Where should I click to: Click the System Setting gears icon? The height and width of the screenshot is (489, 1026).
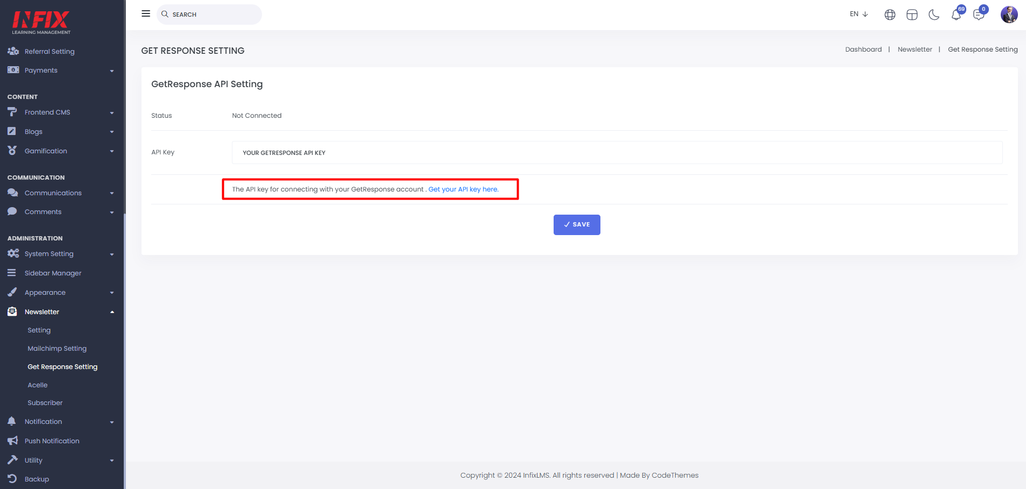pyautogui.click(x=13, y=253)
